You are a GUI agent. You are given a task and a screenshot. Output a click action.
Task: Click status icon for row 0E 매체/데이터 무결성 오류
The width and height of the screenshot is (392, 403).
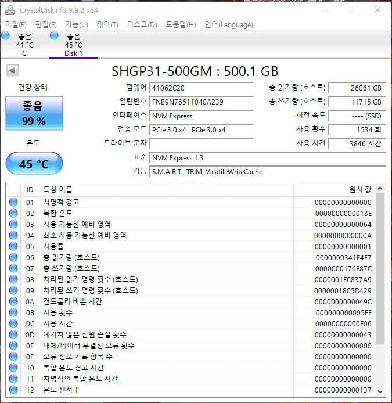coord(13,346)
